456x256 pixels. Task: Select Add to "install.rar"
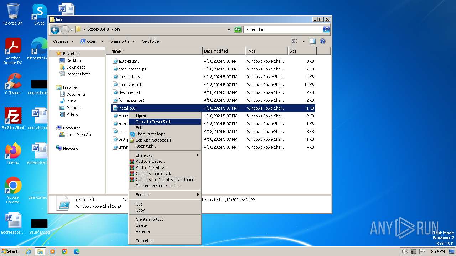pos(165,167)
